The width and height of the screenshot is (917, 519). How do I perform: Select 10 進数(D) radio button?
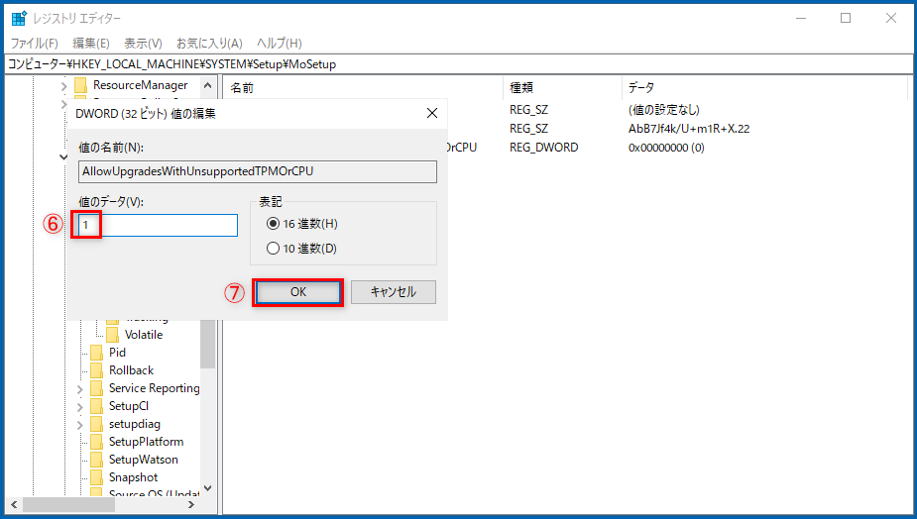click(301, 249)
